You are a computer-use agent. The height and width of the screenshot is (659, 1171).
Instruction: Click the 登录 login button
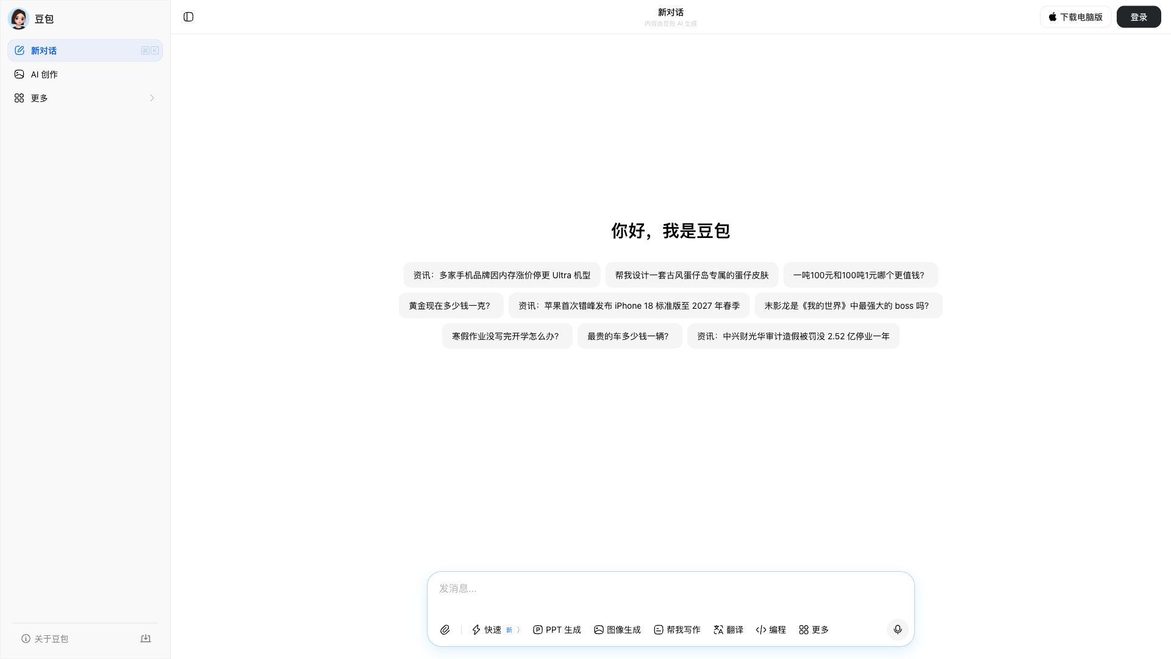coord(1138,17)
